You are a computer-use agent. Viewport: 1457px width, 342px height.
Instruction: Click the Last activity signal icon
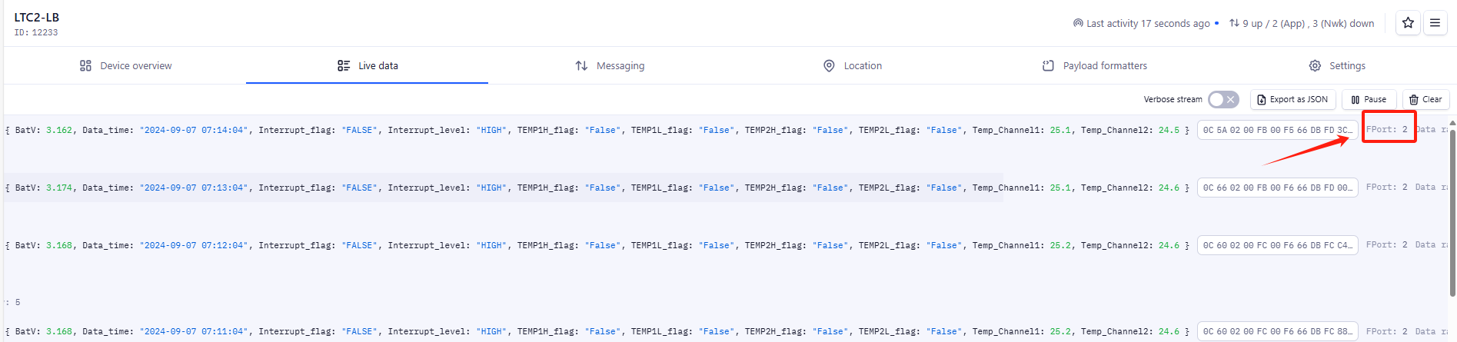click(1078, 24)
